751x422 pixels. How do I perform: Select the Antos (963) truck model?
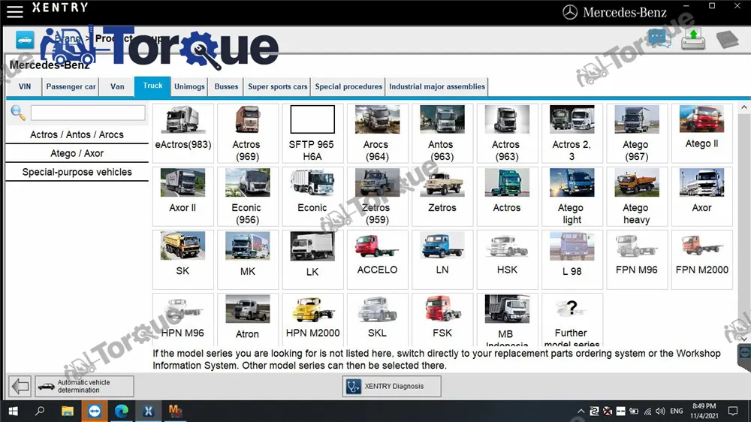tap(442, 133)
